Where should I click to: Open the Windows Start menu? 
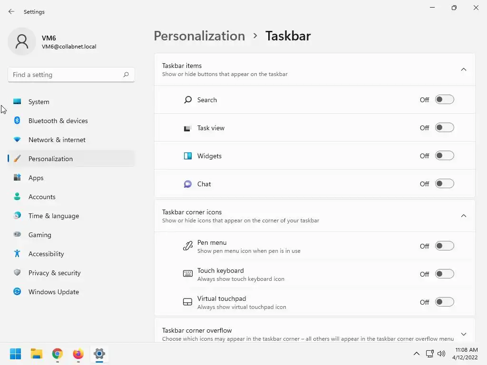(15, 354)
